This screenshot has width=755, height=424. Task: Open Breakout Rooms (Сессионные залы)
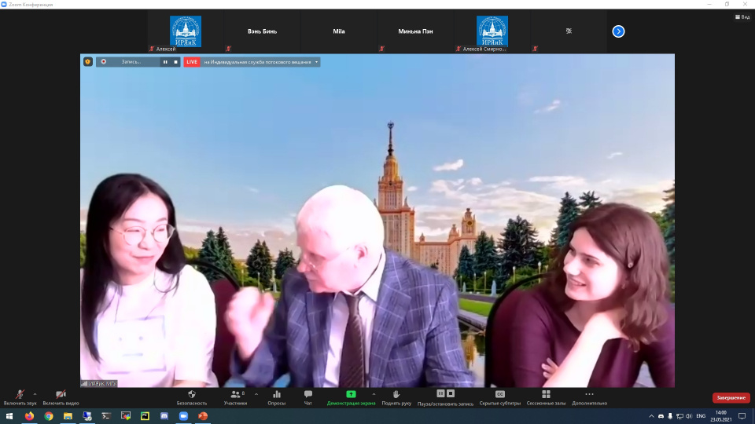(x=546, y=394)
